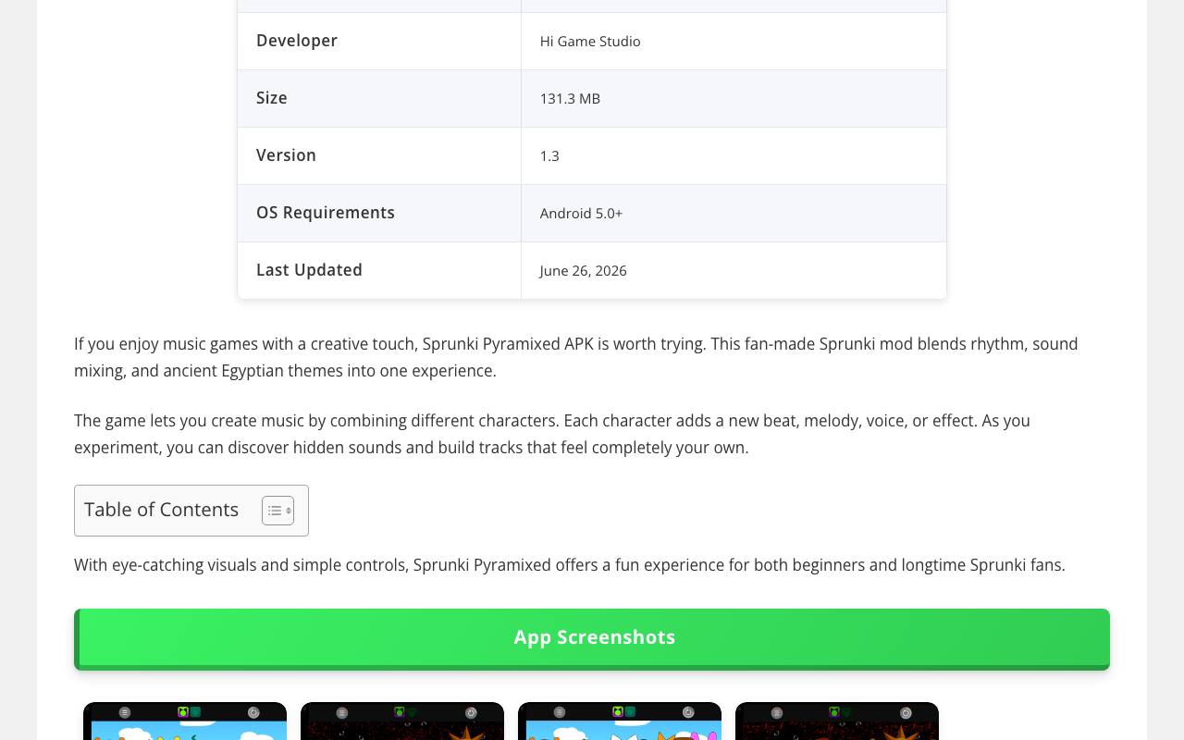Image resolution: width=1184 pixels, height=740 pixels.
Task: Click the App Screenshots green banner
Action: point(592,638)
